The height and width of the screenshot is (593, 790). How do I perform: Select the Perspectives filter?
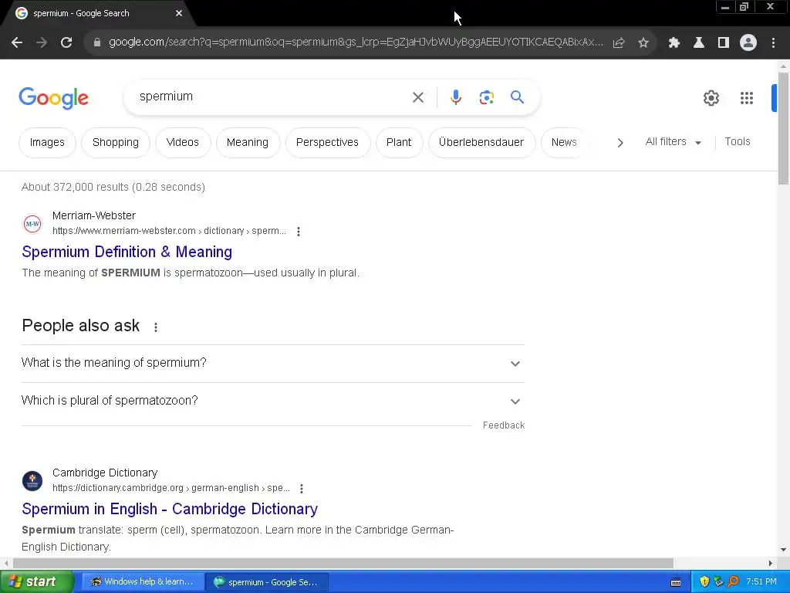pyautogui.click(x=327, y=143)
